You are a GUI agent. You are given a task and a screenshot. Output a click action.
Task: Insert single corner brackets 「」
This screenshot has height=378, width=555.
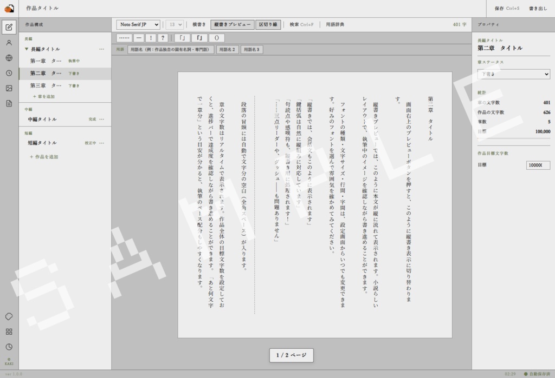[x=182, y=38]
